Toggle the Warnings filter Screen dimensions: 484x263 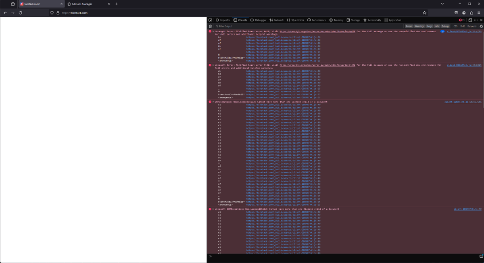tap(419, 26)
